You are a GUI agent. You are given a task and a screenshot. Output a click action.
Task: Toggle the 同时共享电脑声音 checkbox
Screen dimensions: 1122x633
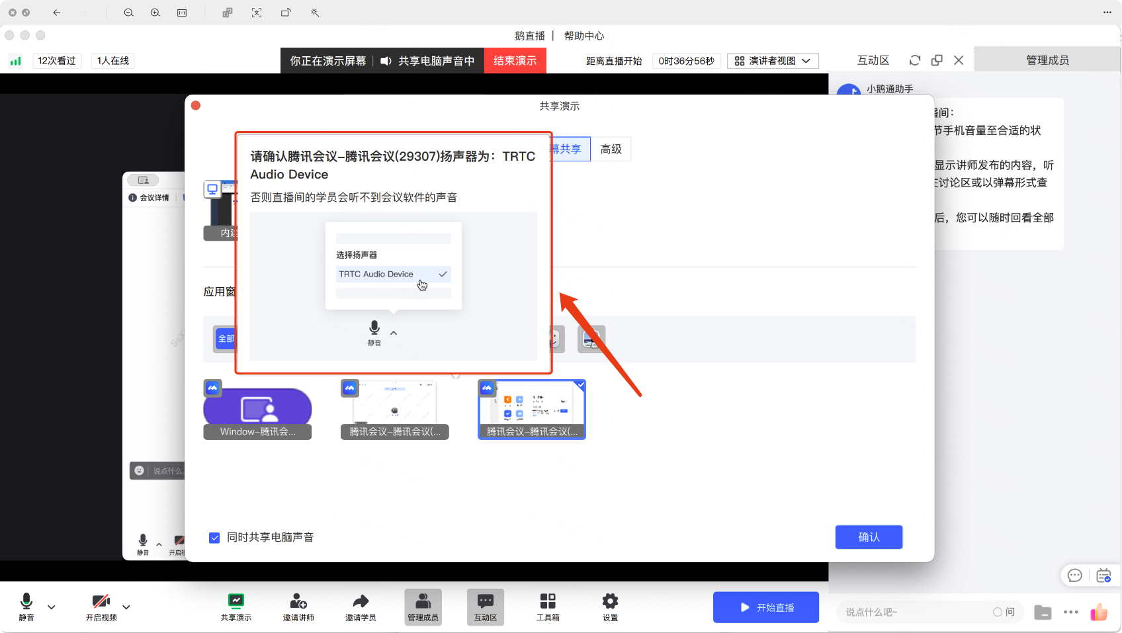[214, 538]
